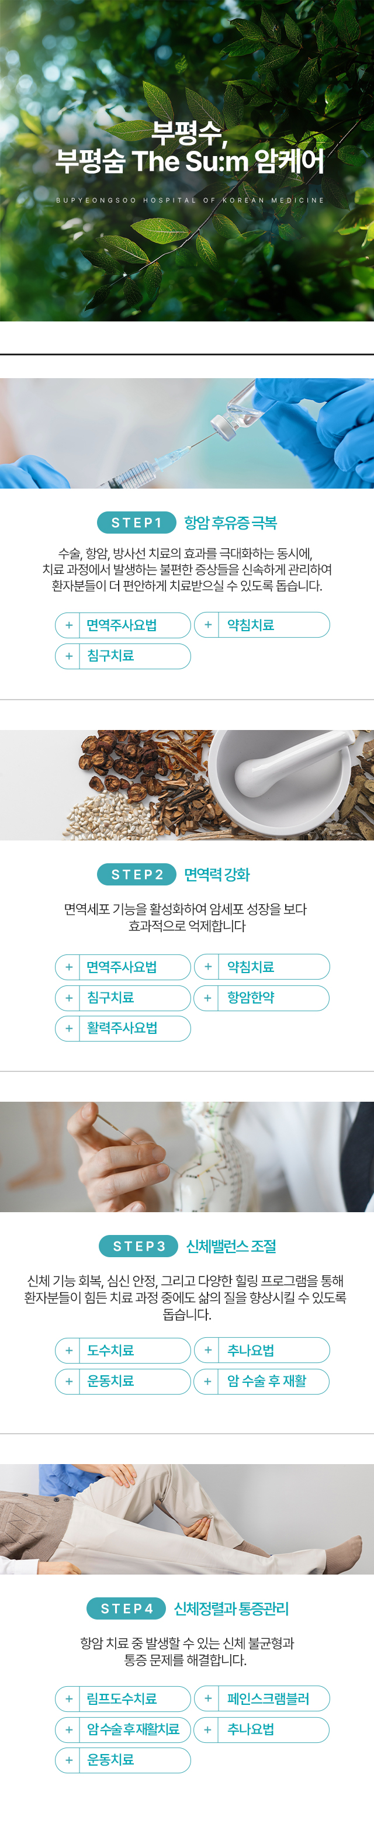
Task: Open 운동치료 under STEP3
Action: [x=123, y=1381]
